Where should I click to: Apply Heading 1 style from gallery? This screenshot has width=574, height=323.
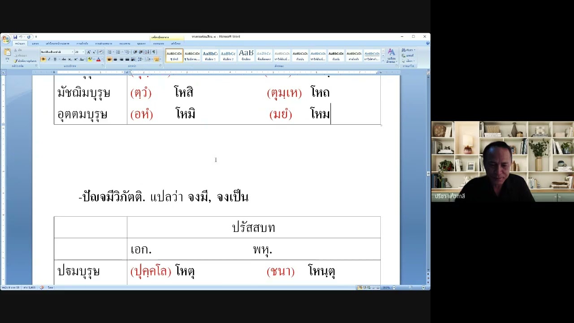(210, 56)
